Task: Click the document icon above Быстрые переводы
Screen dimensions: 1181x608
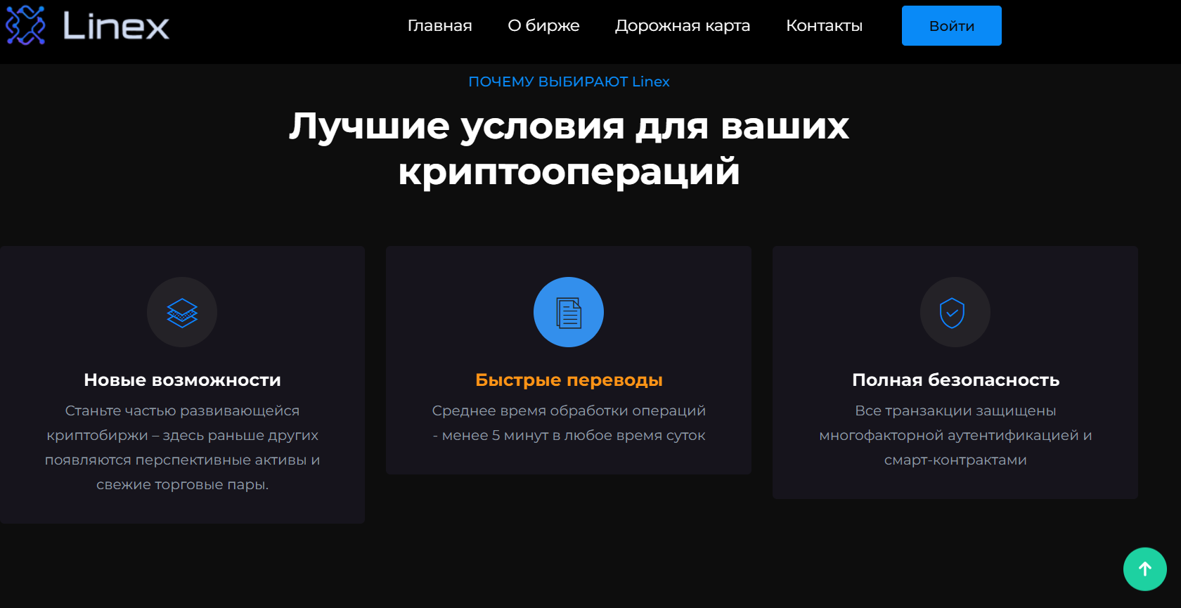Action: [x=569, y=312]
